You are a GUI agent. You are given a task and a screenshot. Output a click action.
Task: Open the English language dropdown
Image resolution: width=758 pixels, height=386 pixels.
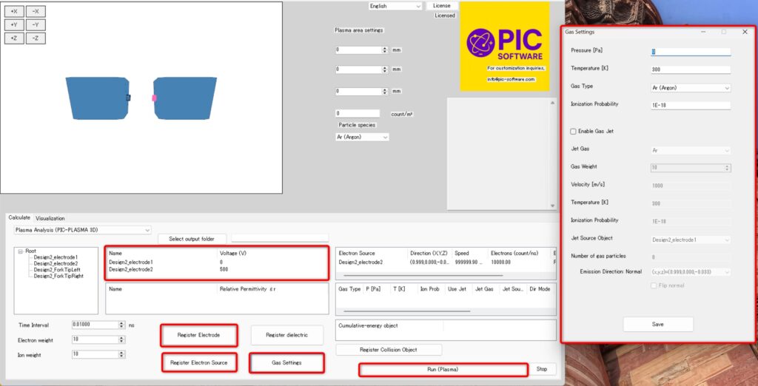point(395,6)
